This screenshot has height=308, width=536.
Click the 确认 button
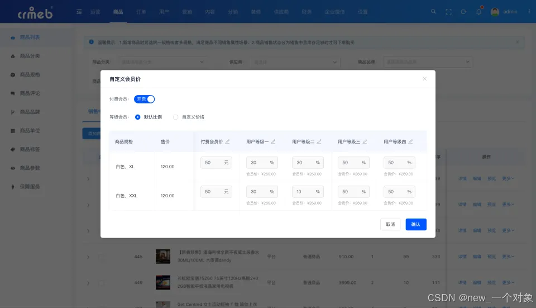coord(415,225)
